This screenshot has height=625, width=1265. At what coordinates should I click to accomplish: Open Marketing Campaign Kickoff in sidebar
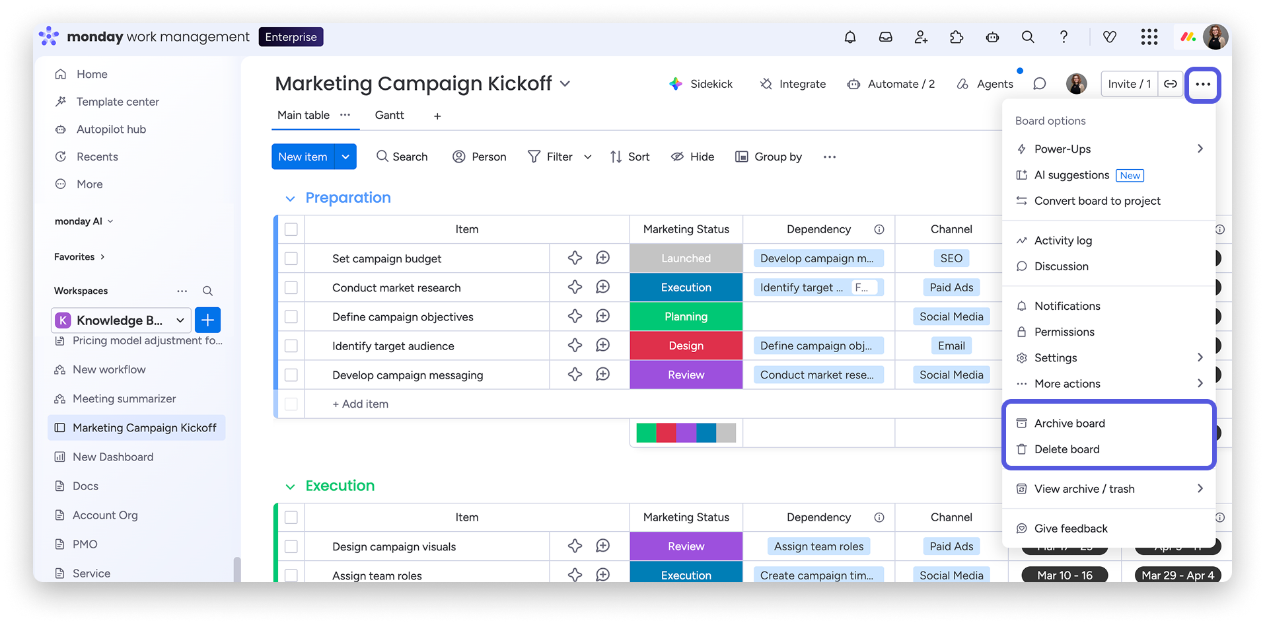[x=137, y=428]
